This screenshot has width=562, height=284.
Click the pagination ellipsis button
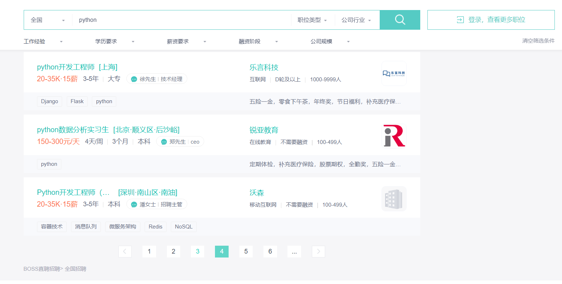pyautogui.click(x=294, y=251)
